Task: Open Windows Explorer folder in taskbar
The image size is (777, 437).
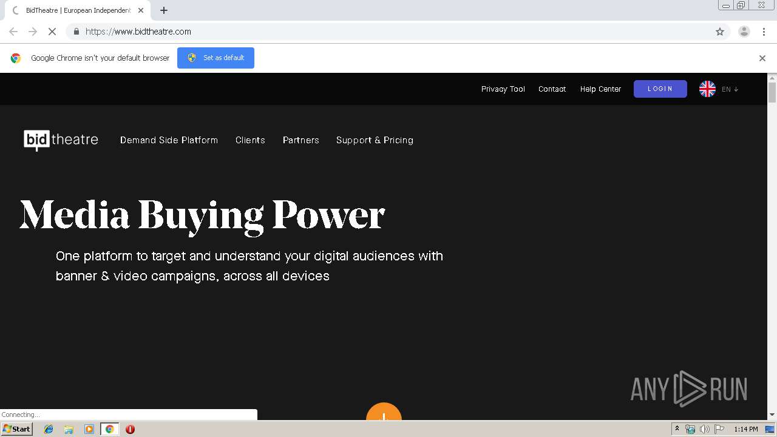Action: click(x=69, y=429)
